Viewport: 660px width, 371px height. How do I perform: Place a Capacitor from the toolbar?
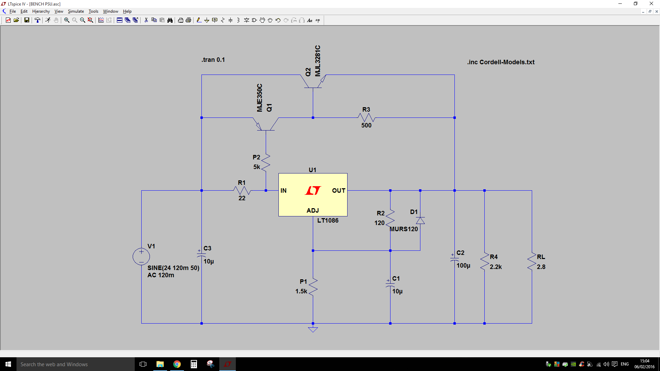(x=231, y=20)
